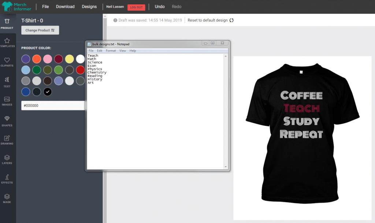
Task: Click the Redo button
Action: pyautogui.click(x=177, y=7)
